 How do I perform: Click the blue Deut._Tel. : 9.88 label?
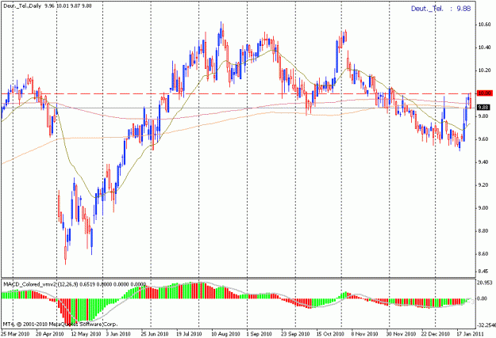(441, 9)
